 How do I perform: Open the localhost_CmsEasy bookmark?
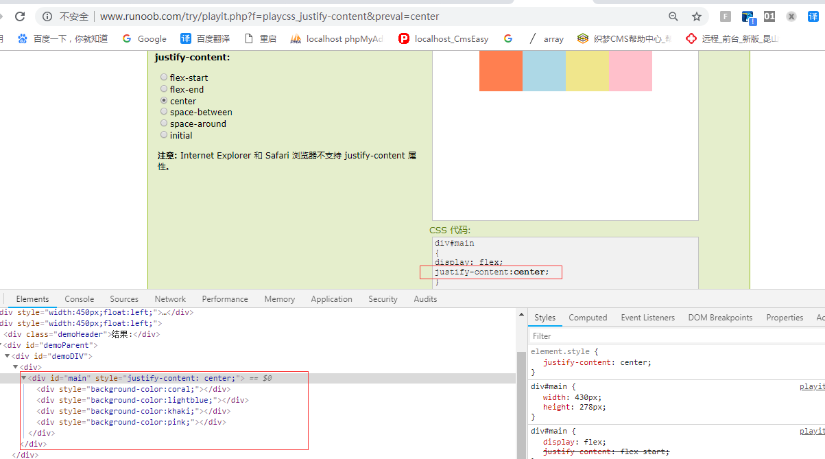[x=443, y=38]
